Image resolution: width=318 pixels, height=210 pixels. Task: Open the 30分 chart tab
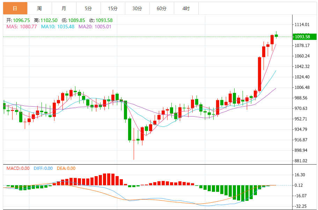tap(137, 8)
